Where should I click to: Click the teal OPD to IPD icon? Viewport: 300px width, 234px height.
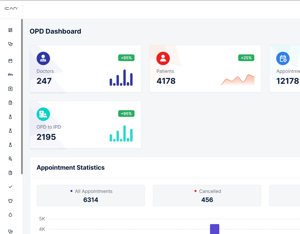click(43, 114)
